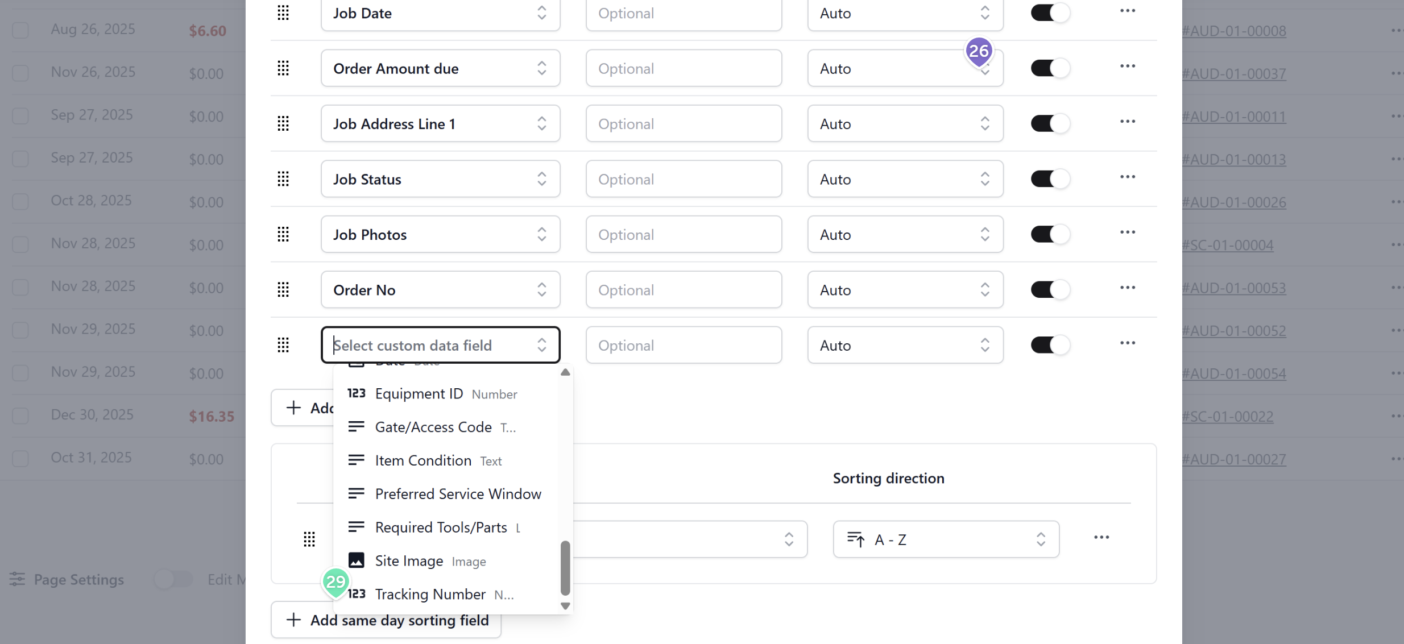This screenshot has width=1404, height=644.
Task: Click drag handle beside Job Address Line 1
Action: click(283, 124)
